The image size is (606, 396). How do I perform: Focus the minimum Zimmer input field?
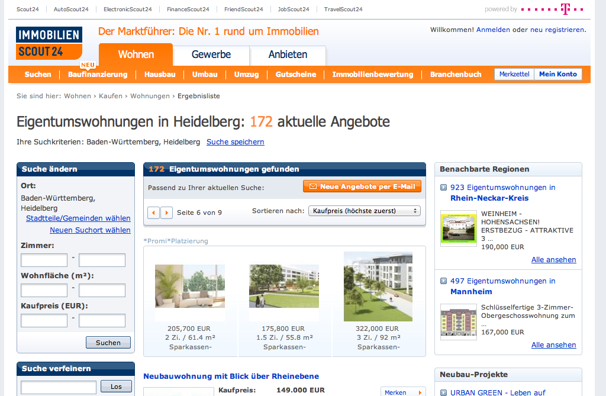point(44,260)
